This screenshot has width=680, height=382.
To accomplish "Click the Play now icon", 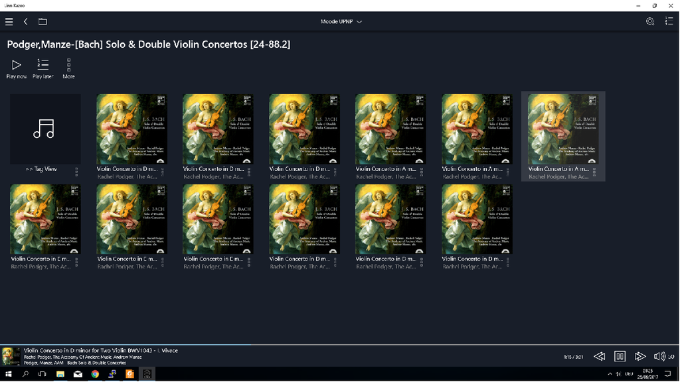I will pyautogui.click(x=17, y=65).
